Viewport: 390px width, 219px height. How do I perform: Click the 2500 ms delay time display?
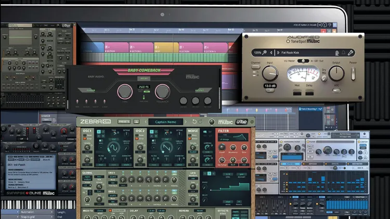(x=144, y=87)
